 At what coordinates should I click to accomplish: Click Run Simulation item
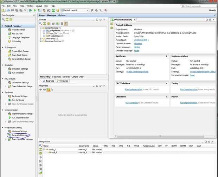[x=18, y=72]
